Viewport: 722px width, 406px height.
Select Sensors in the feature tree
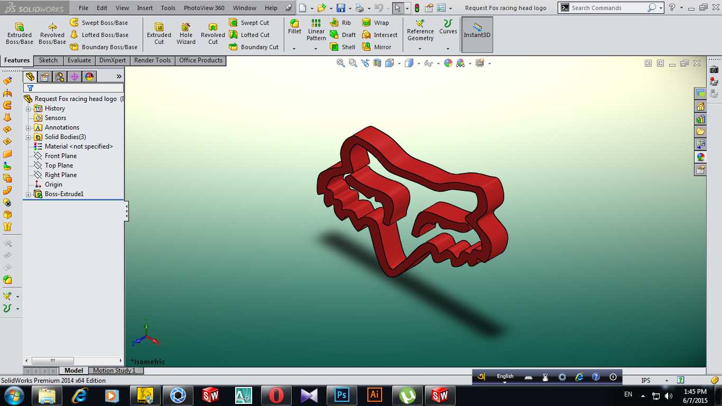pos(50,118)
